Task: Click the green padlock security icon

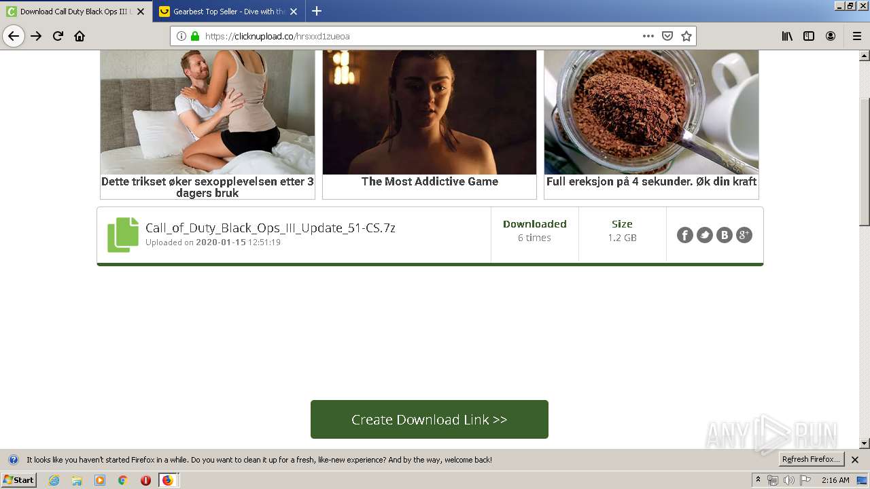Action: [195, 36]
